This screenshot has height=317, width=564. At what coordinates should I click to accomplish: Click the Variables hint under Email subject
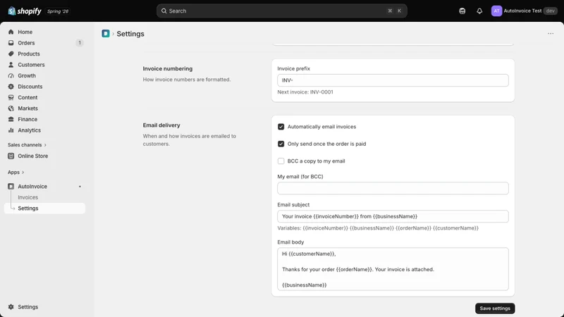click(378, 228)
